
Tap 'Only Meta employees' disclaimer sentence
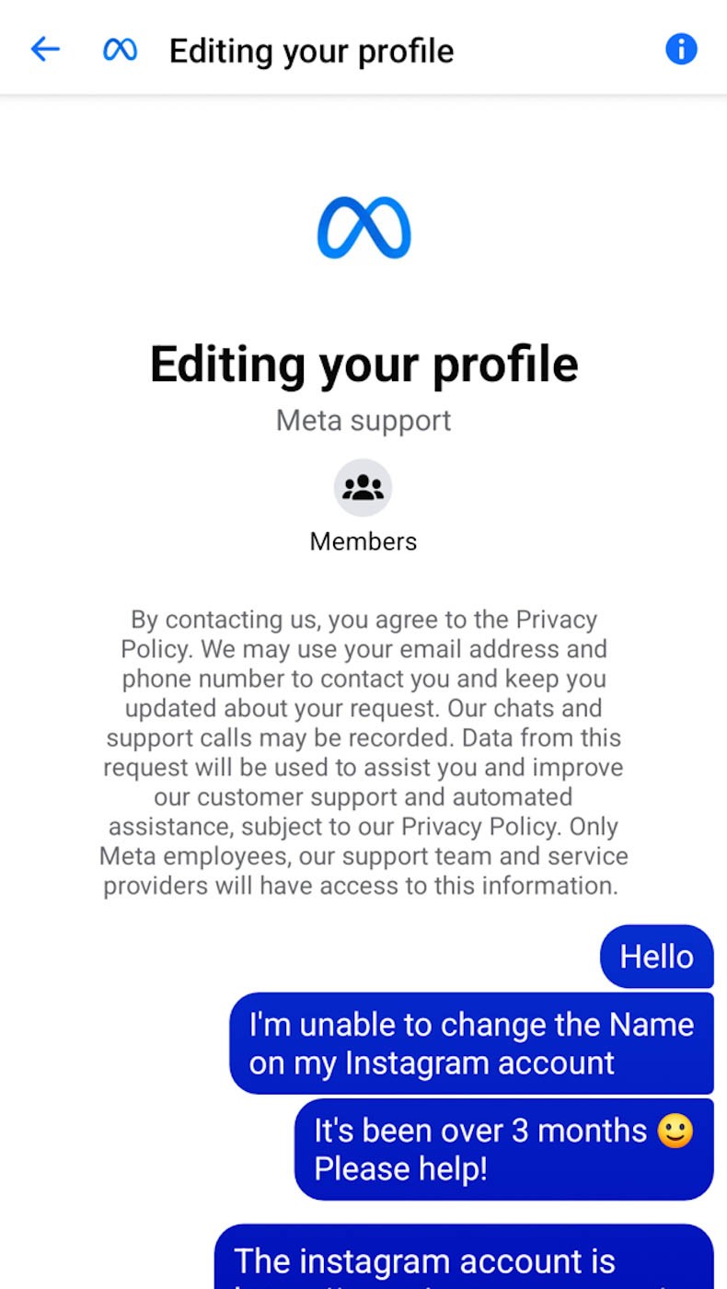[363, 856]
